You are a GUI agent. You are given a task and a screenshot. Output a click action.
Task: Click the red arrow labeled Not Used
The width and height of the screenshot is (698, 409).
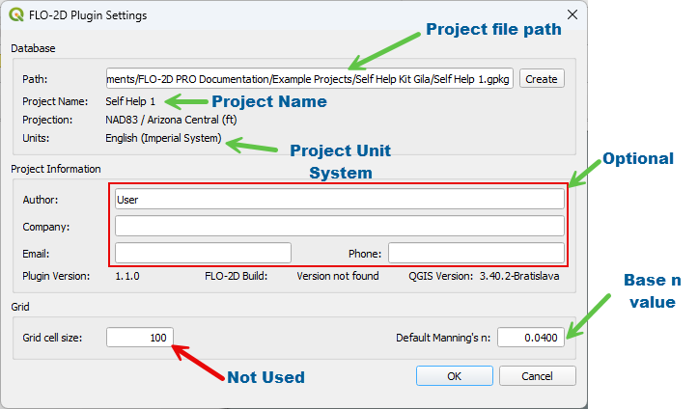pos(196,360)
